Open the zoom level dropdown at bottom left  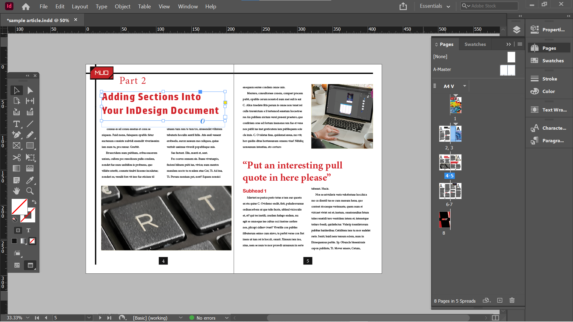[28, 318]
